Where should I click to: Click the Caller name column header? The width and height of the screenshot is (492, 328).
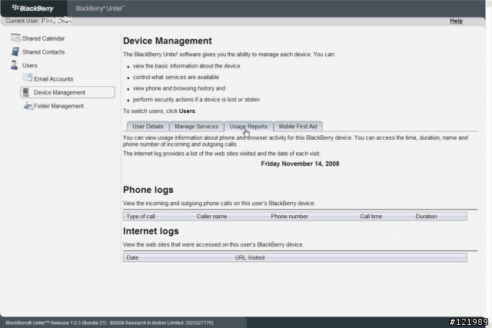click(212, 217)
